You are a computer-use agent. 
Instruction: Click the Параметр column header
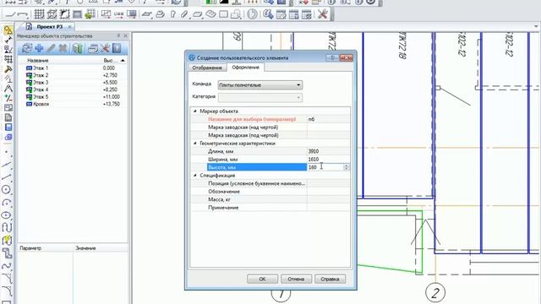(x=30, y=247)
